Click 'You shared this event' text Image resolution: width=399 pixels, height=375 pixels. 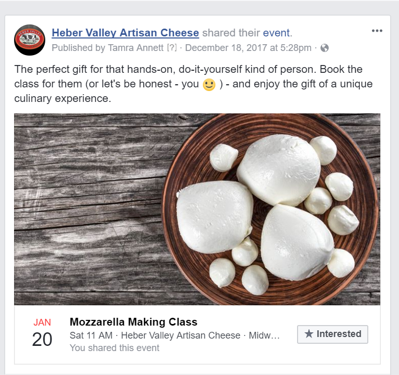point(114,348)
